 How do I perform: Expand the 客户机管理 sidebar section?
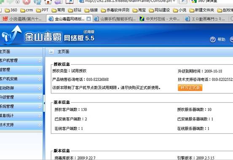21,60
